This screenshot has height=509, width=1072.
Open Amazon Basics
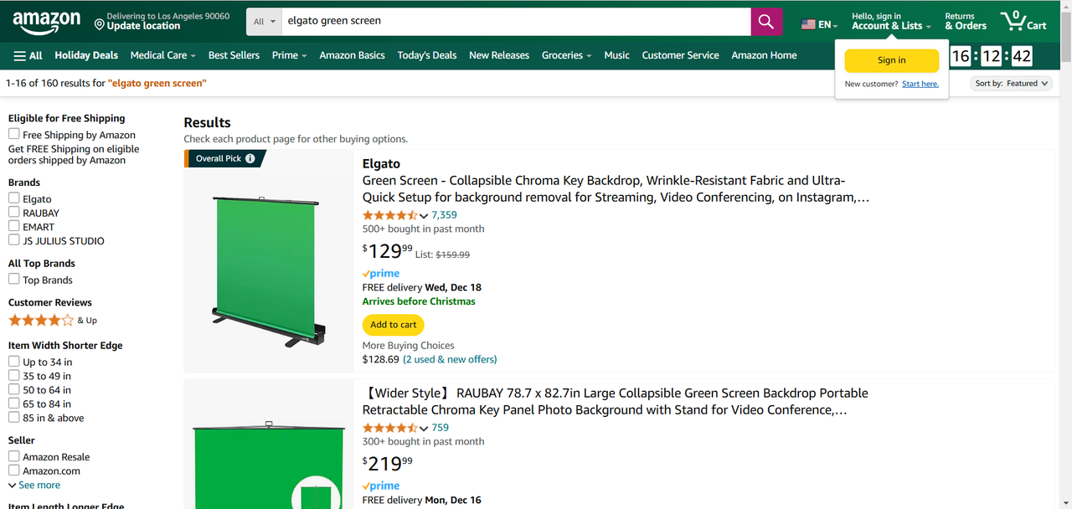click(x=352, y=55)
